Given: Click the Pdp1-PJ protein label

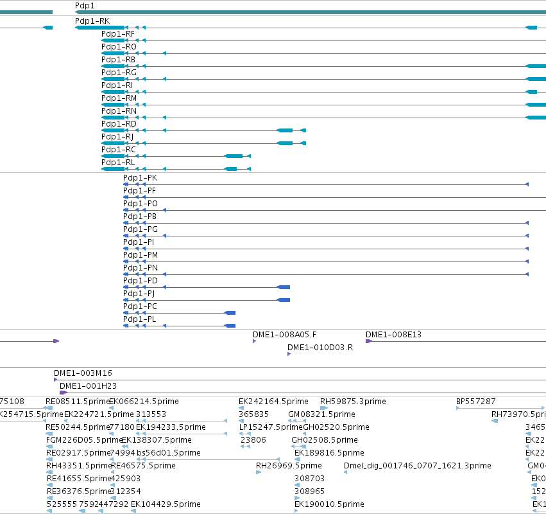Looking at the screenshot, I should click(139, 294).
